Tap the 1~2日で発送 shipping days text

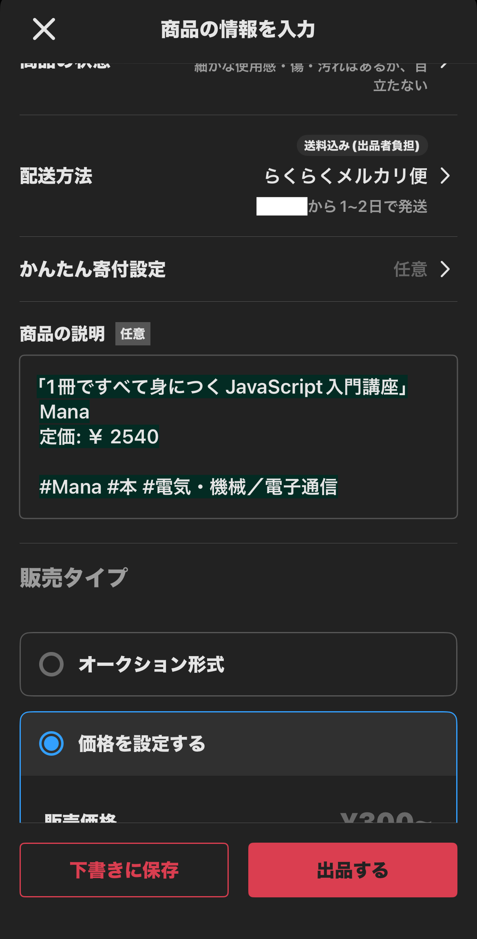click(368, 207)
